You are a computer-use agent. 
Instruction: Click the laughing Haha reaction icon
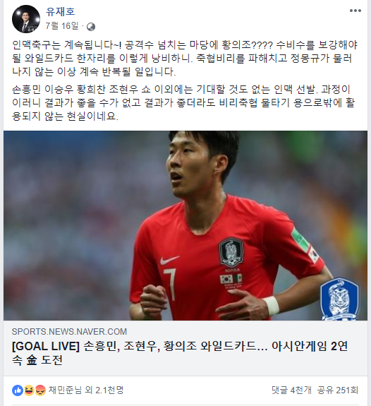tap(29, 390)
